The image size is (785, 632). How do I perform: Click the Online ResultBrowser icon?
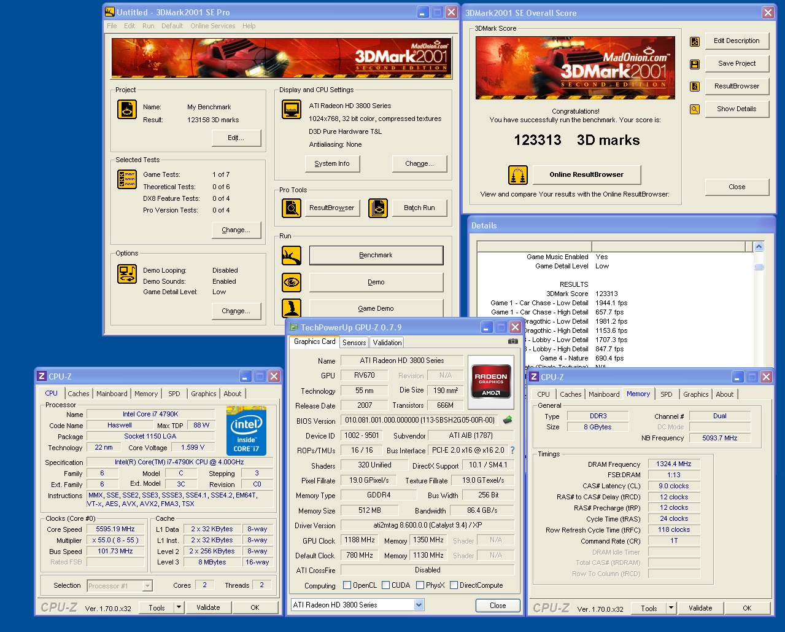[x=518, y=175]
